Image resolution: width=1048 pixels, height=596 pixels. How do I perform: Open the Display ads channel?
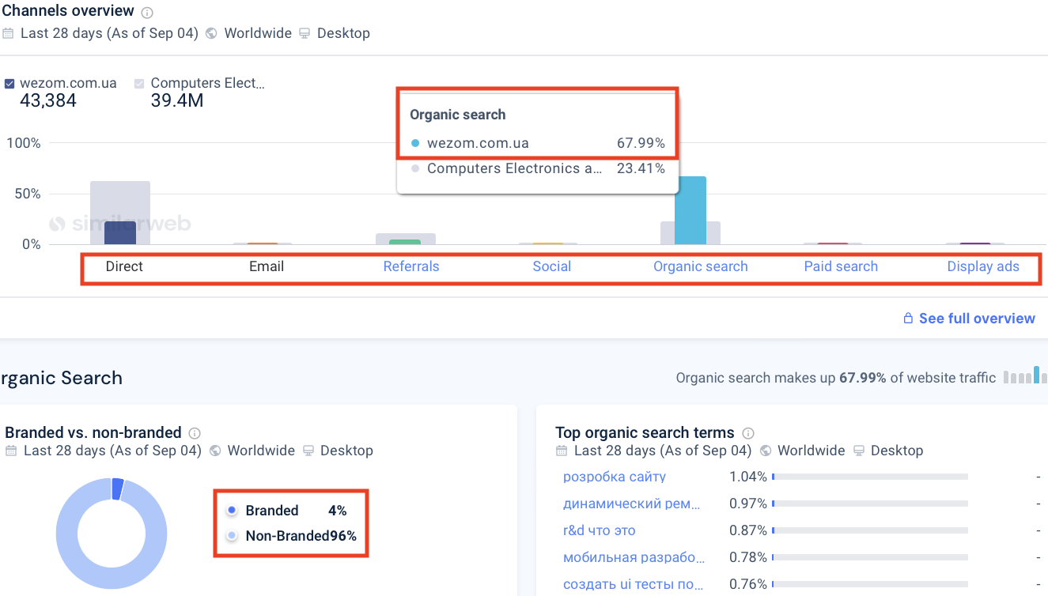click(983, 266)
